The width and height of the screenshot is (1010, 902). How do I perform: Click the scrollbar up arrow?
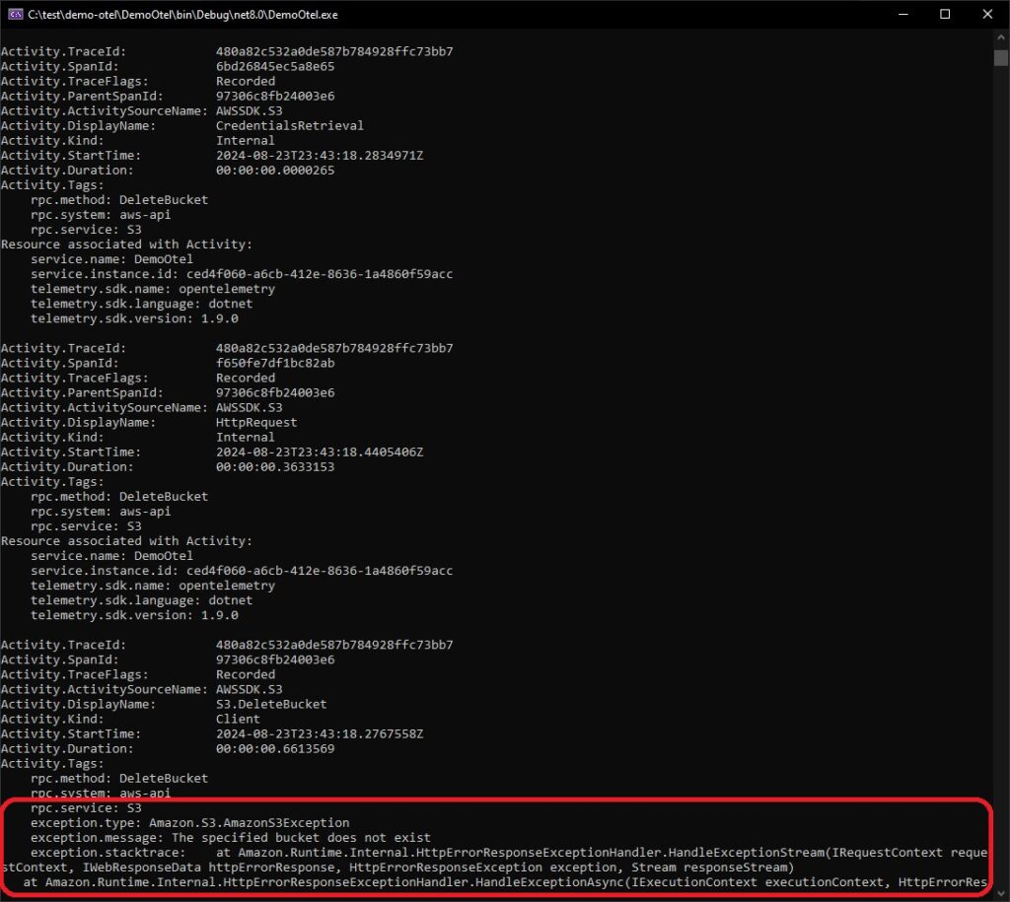point(1000,37)
